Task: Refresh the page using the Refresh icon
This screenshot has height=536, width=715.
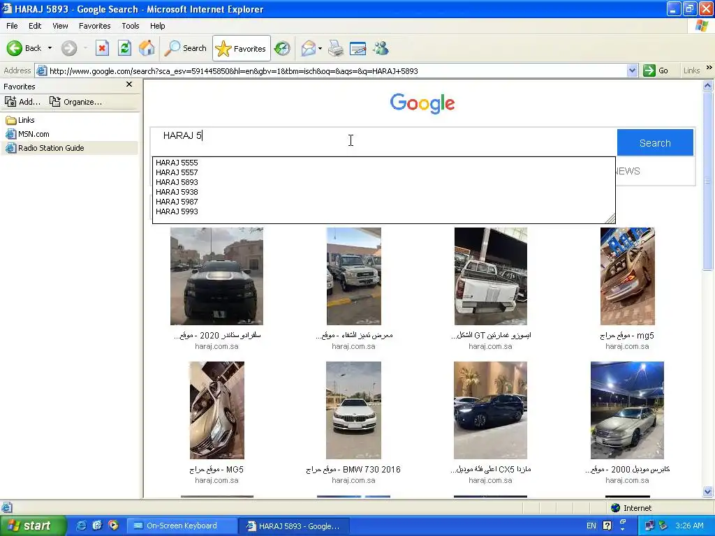Action: (x=124, y=48)
